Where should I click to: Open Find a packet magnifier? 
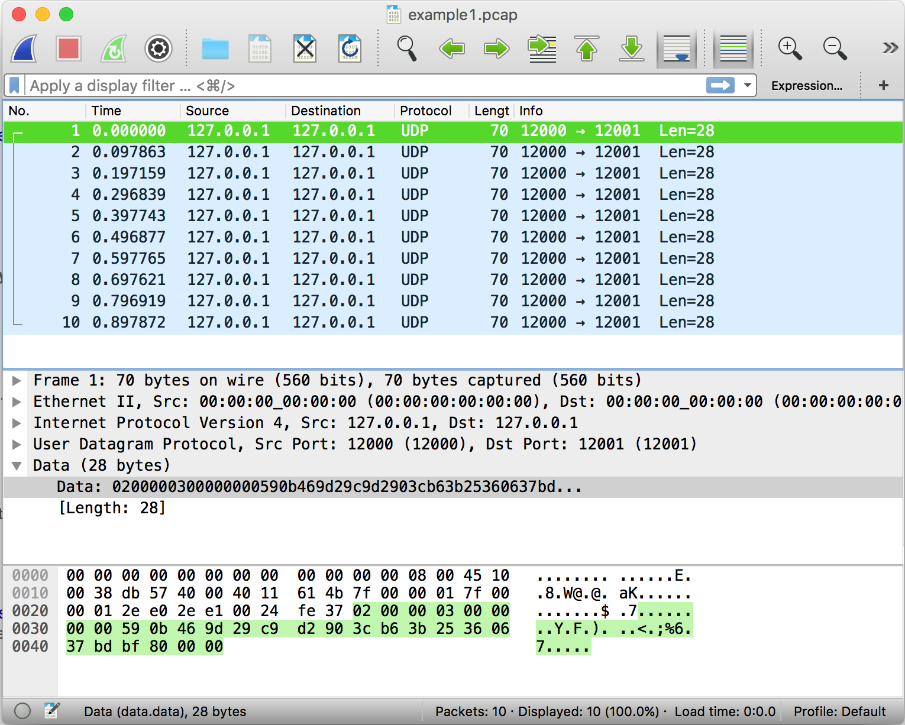click(x=407, y=48)
